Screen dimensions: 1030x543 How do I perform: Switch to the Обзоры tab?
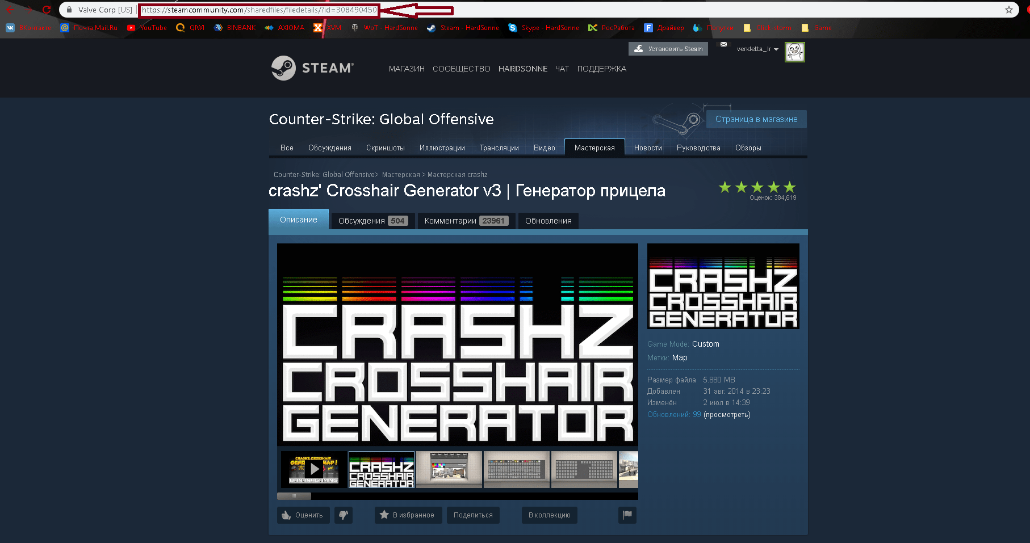point(748,148)
